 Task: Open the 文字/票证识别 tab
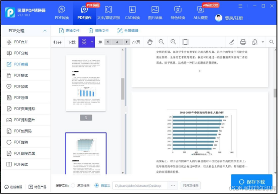click(108, 13)
